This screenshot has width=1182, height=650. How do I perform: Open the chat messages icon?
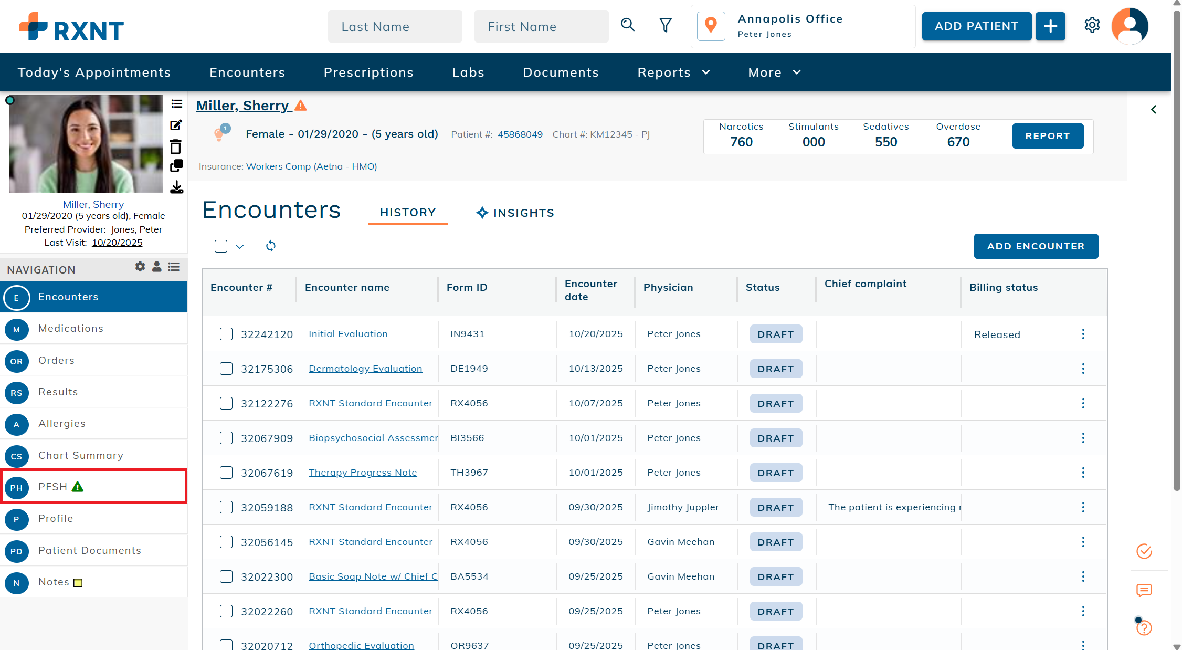[x=1144, y=590]
